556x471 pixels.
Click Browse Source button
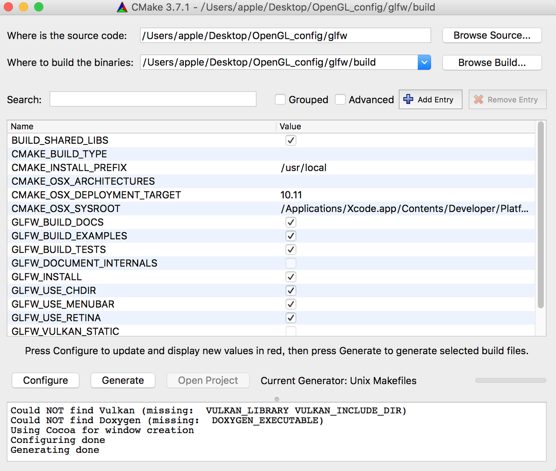[492, 35]
